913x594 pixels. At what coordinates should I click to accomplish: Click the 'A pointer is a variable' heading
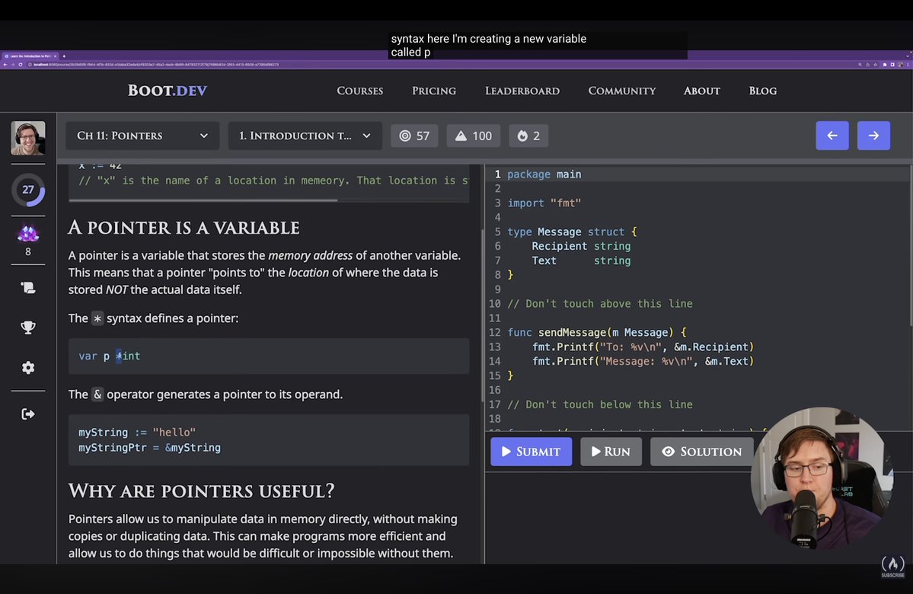click(x=184, y=228)
